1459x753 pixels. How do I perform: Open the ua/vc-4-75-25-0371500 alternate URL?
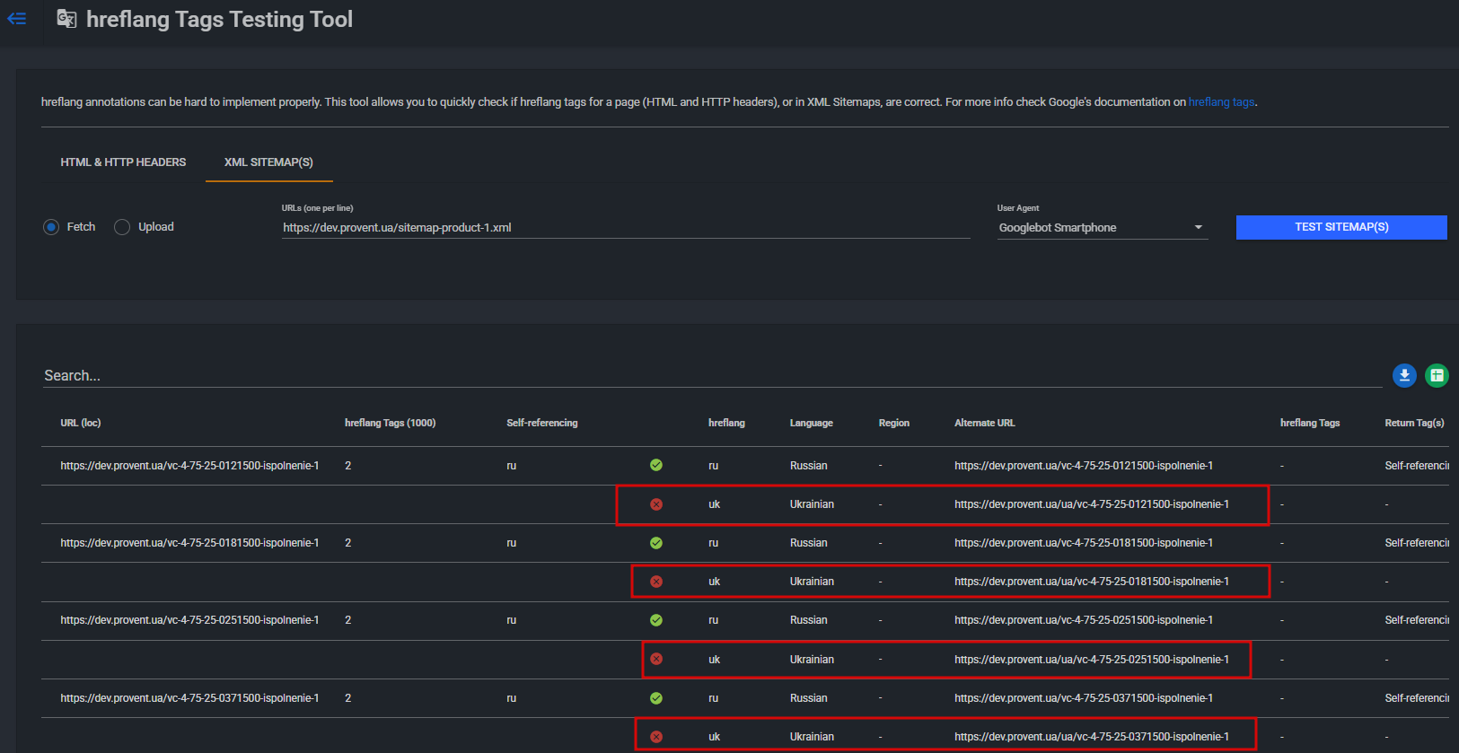coord(1091,737)
